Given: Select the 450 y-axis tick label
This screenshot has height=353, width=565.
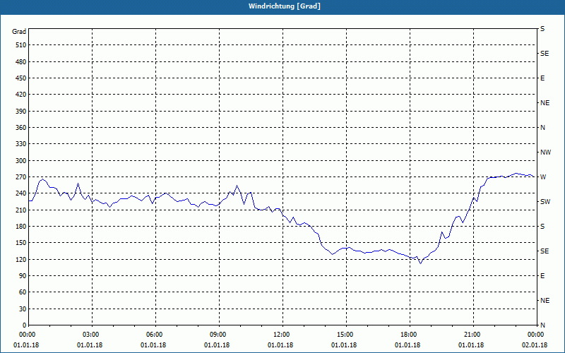Looking at the screenshot, I should (x=21, y=78).
